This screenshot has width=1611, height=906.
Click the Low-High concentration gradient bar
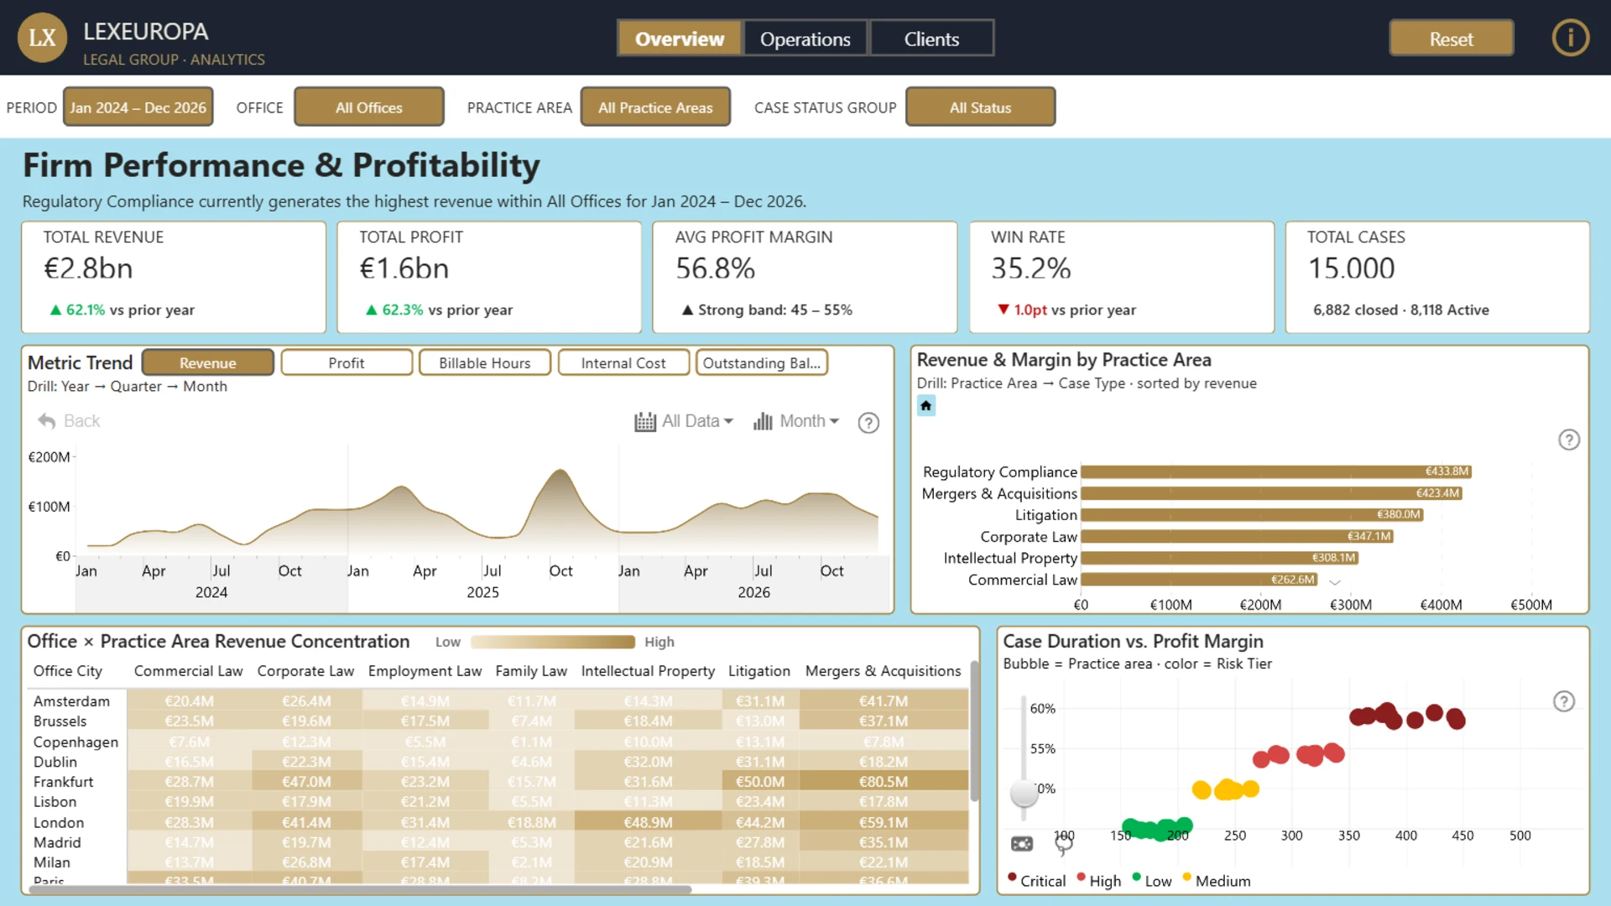[x=553, y=642]
